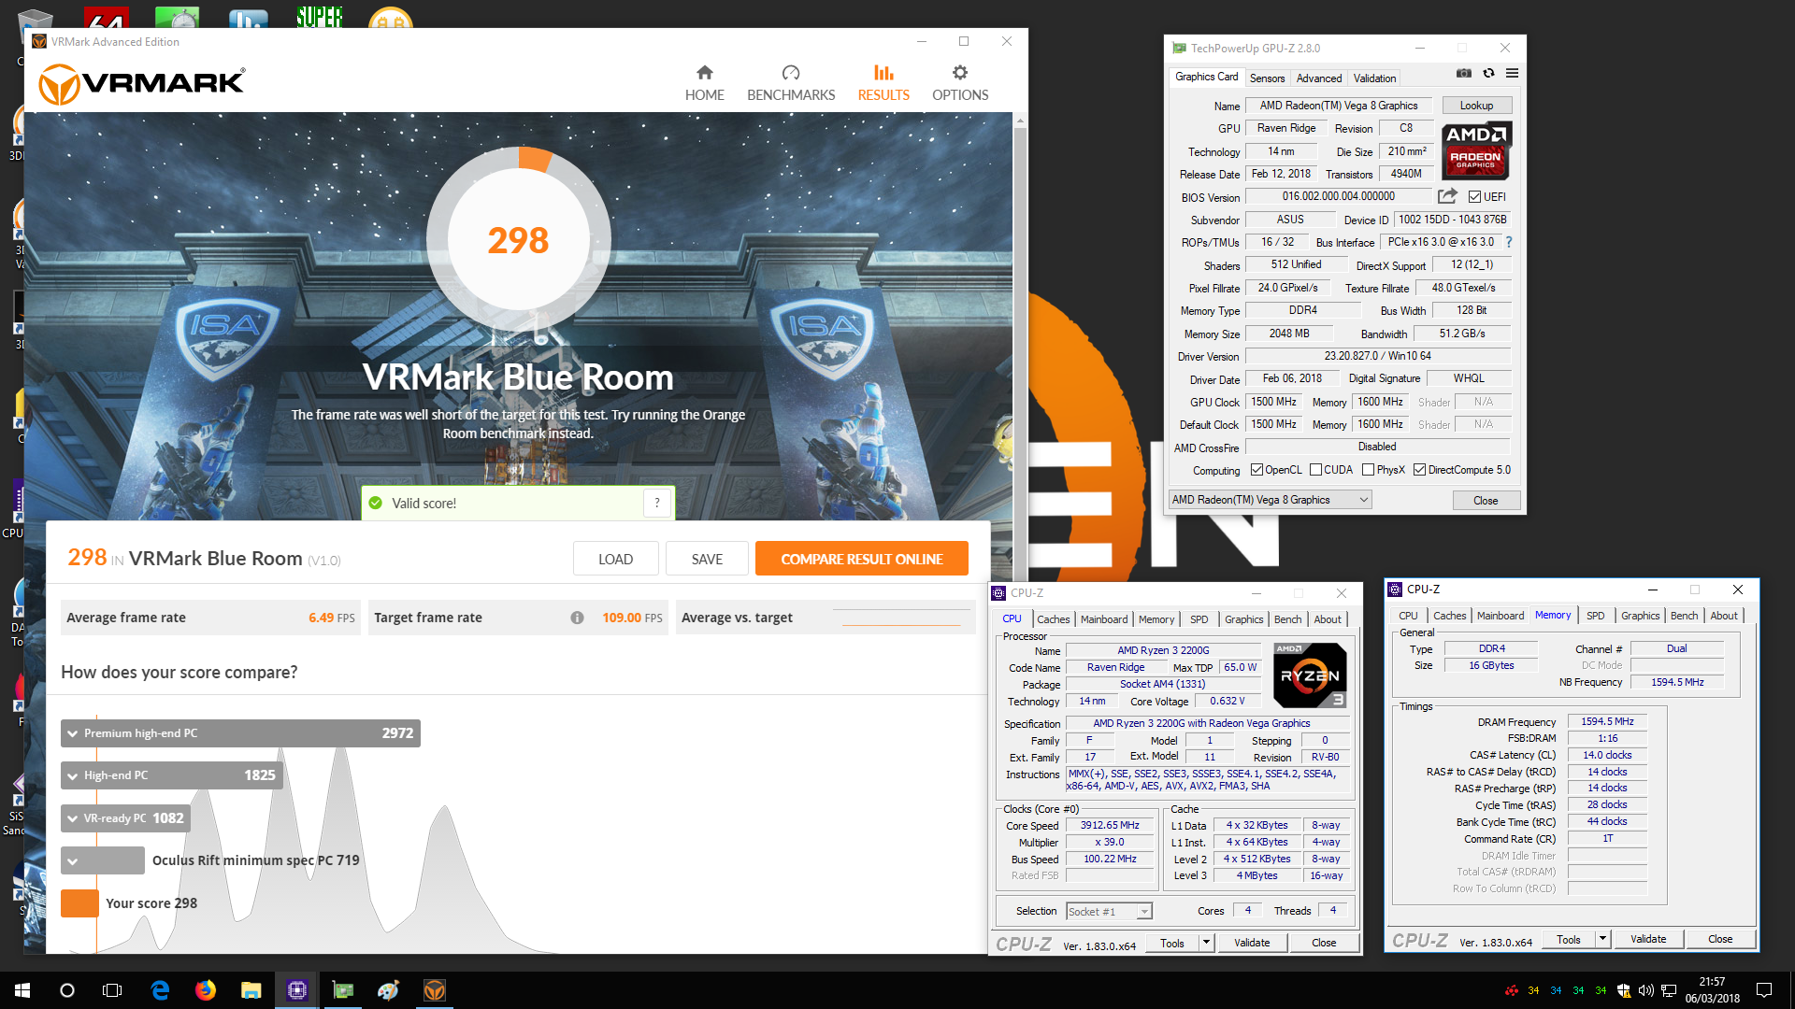Image resolution: width=1795 pixels, height=1009 pixels.
Task: Switch to CPU-Z via its taskbar icon
Action: tap(296, 990)
